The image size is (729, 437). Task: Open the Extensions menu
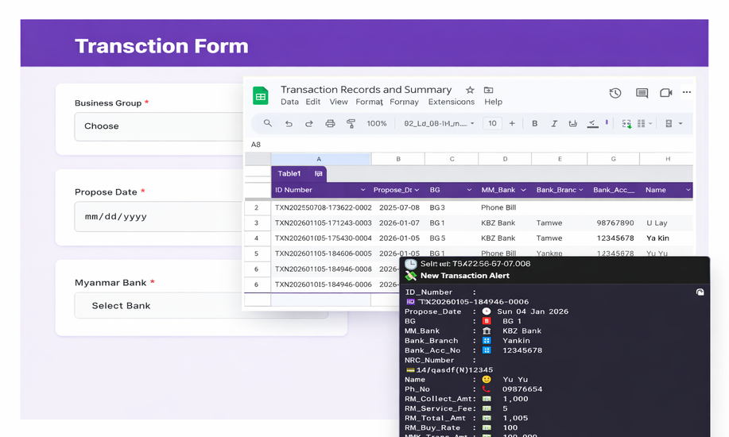[x=452, y=102]
